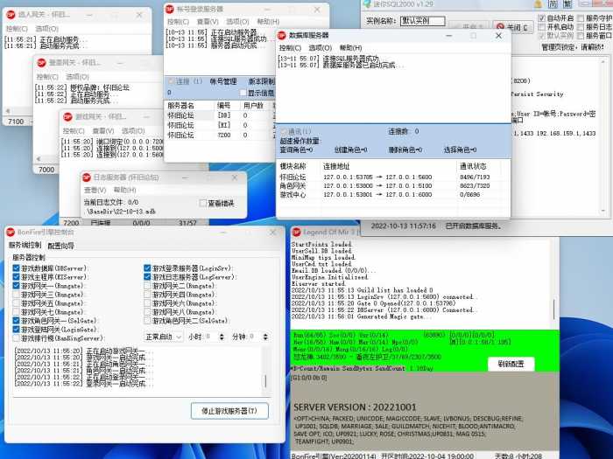Click the character-select gateway window's SP icon
Viewport: 613px width, 459px height.
click(x=11, y=15)
